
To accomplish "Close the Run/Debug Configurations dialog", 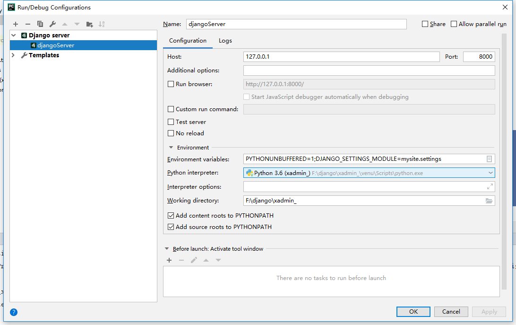I will click(x=505, y=7).
